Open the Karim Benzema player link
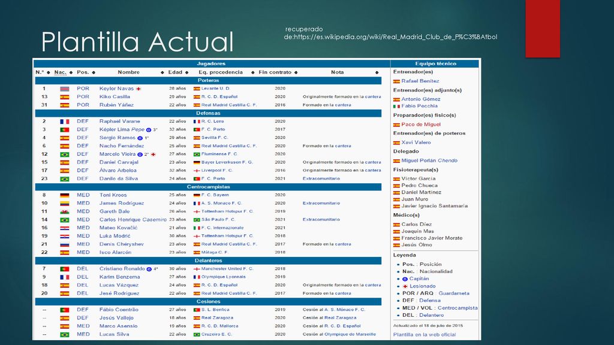 click(119, 277)
